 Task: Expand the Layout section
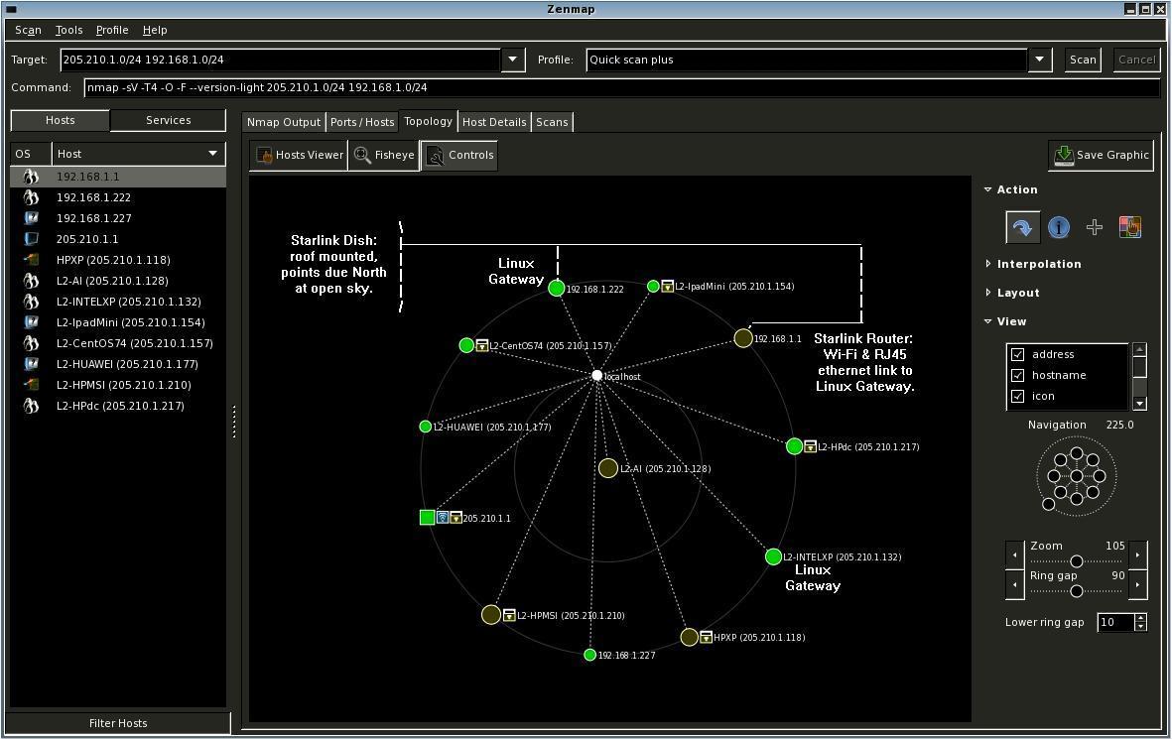click(988, 293)
